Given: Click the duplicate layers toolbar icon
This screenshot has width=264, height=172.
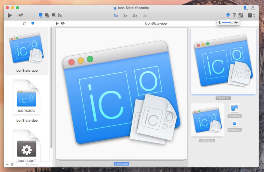Looking at the screenshot, I should [47, 15].
